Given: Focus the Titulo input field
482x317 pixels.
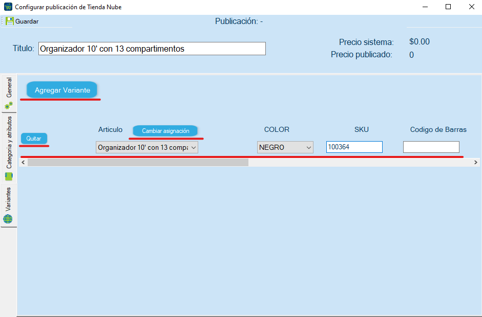Looking at the screenshot, I should point(152,49).
